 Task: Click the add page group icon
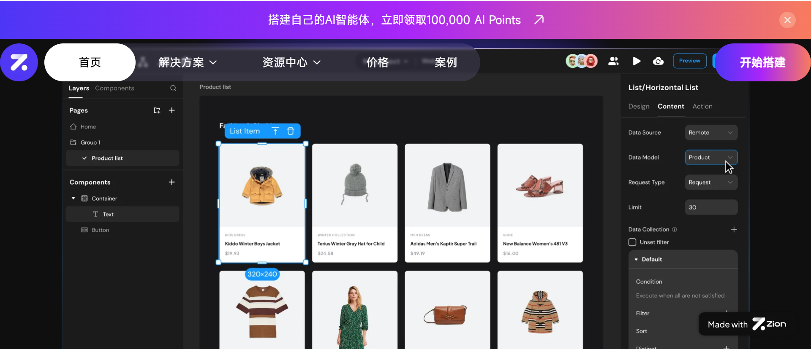click(x=157, y=110)
